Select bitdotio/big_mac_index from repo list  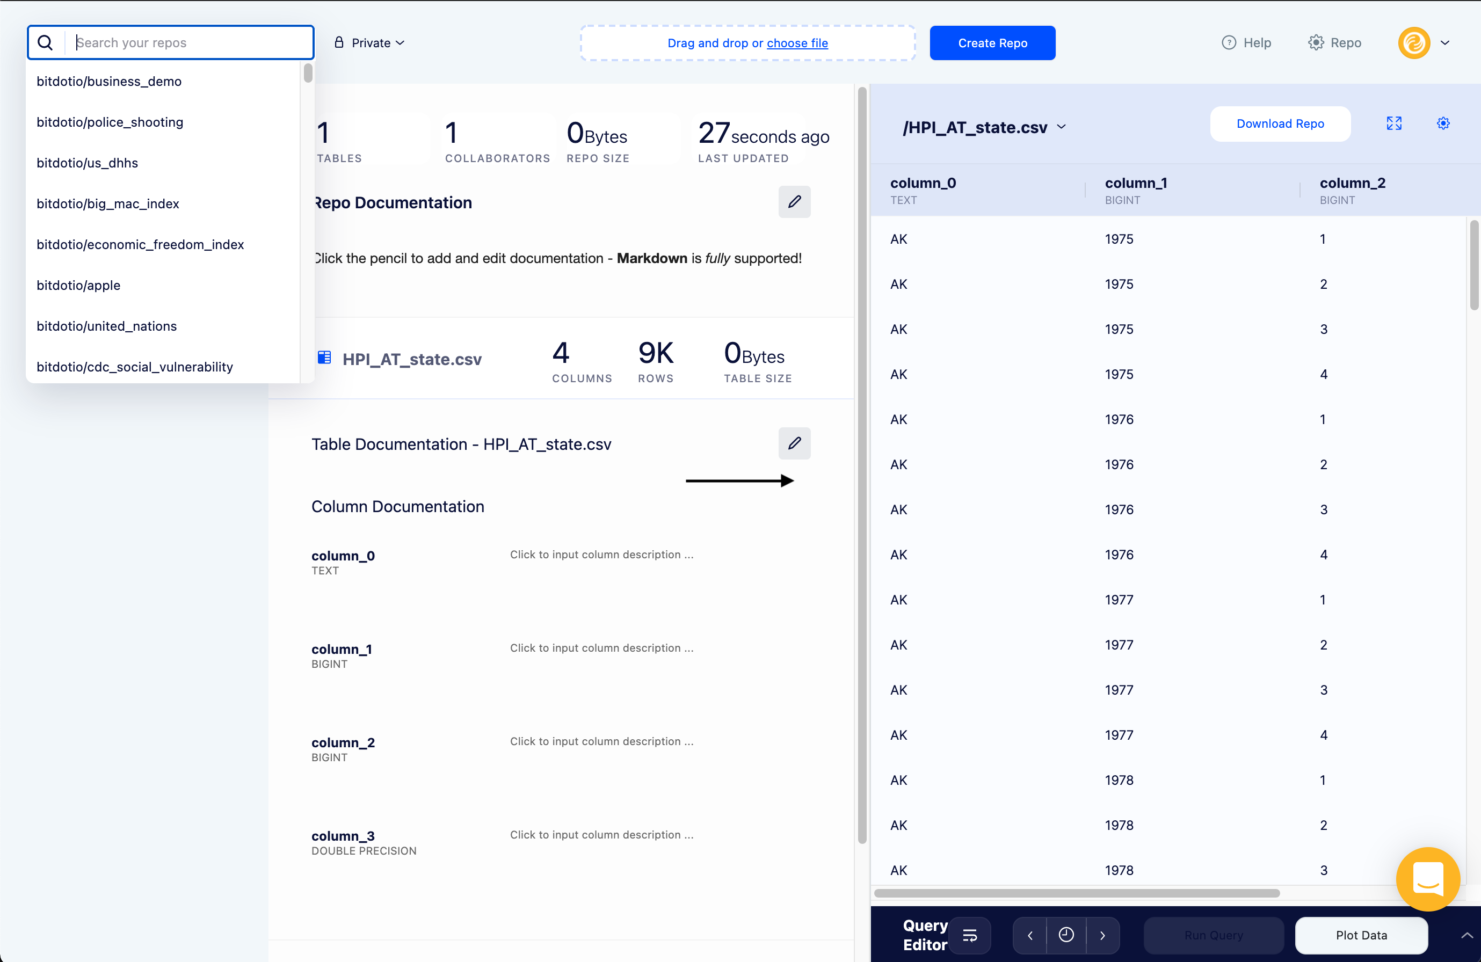coord(107,203)
